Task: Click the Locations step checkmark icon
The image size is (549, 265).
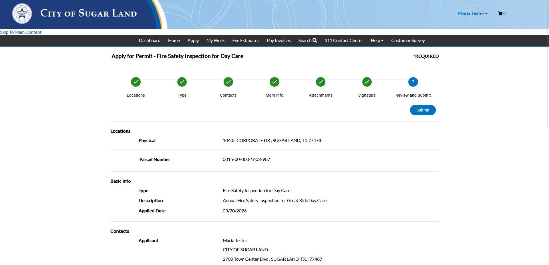Action: 136,82
